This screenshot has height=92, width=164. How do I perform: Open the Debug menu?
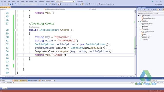pyautogui.click(x=22, y=1)
